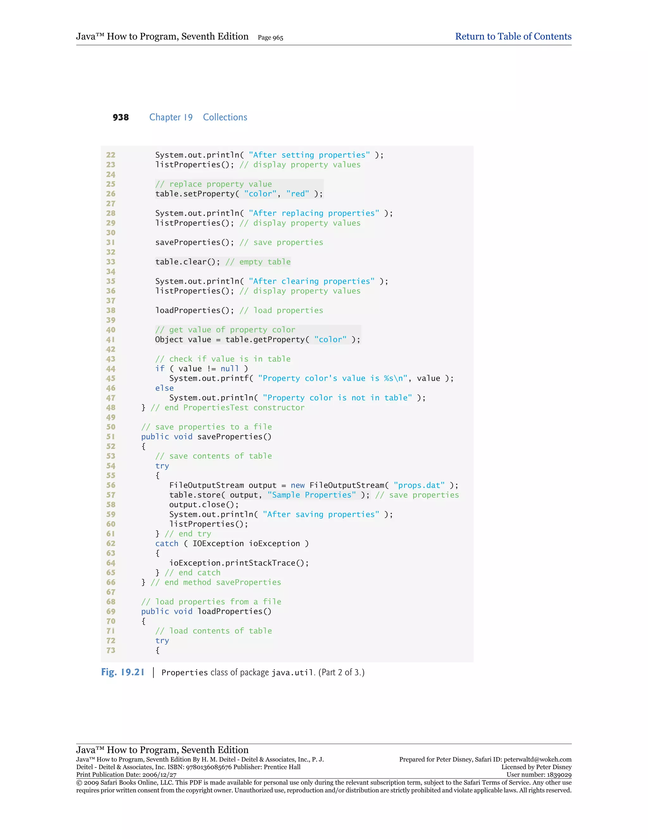Image resolution: width=648 pixels, height=839 pixels.
Task: Click the table.setProperty color red code line
Action: point(239,194)
